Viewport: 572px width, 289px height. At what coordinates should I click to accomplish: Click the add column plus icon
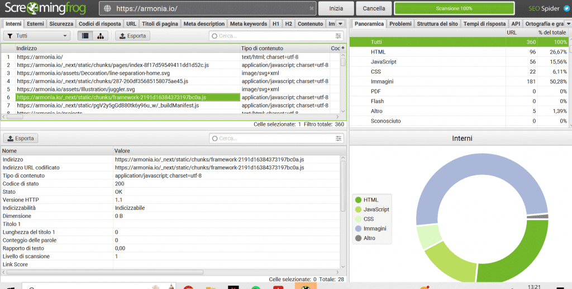click(x=342, y=48)
